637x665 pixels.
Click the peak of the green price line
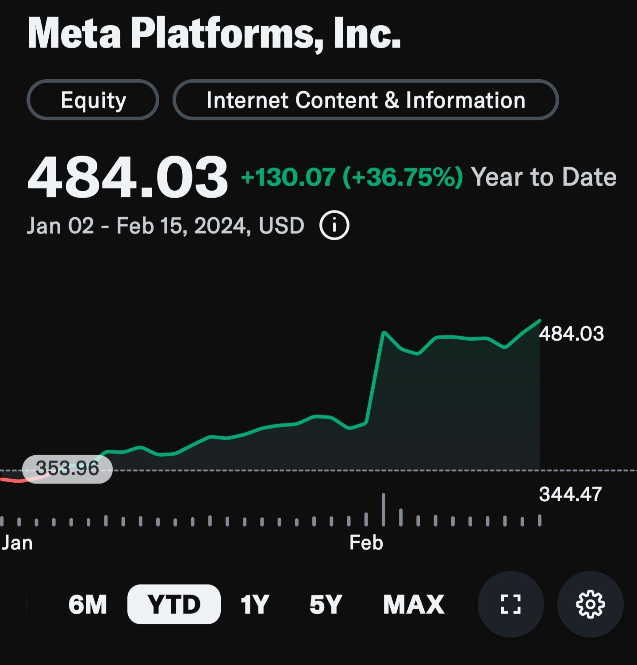click(540, 320)
